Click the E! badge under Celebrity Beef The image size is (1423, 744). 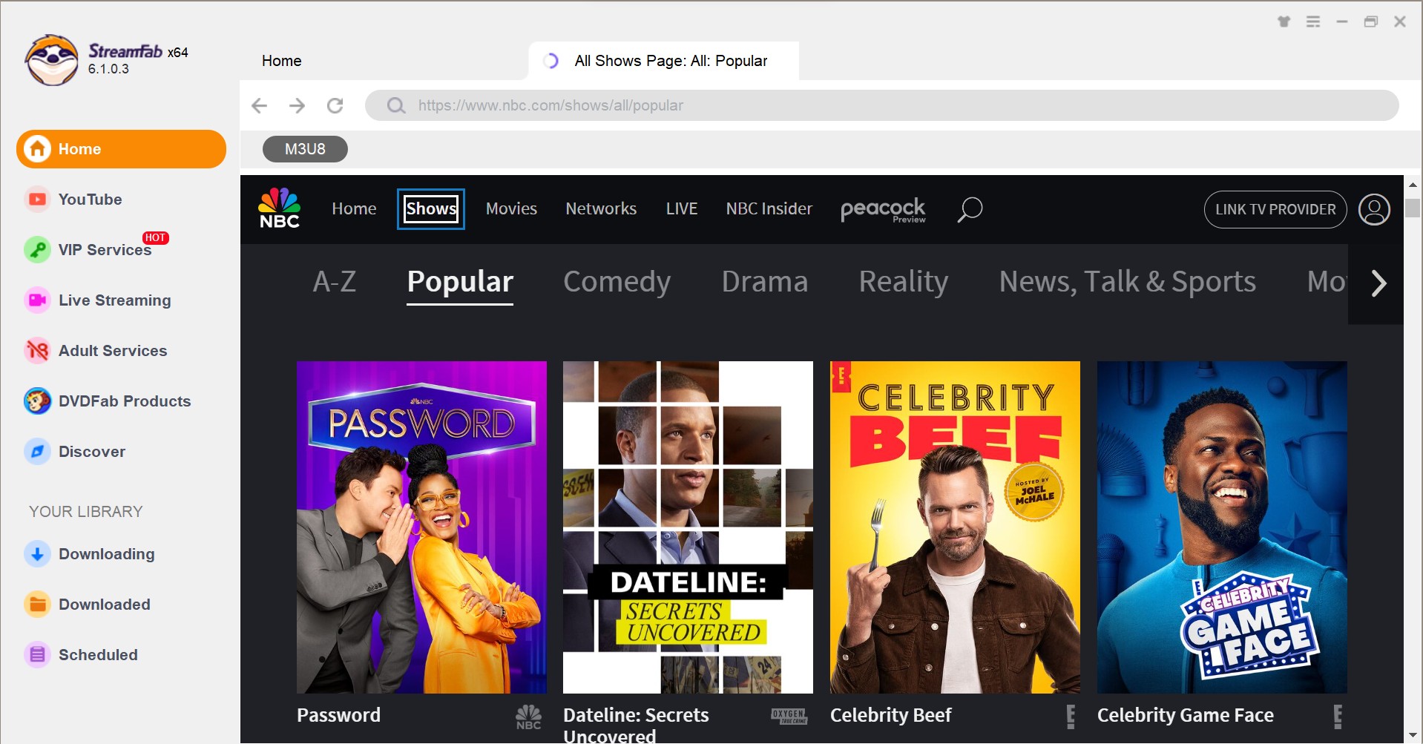[x=1071, y=717]
